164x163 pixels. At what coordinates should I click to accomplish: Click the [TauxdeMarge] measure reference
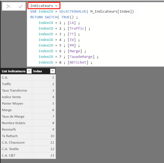point(81,57)
